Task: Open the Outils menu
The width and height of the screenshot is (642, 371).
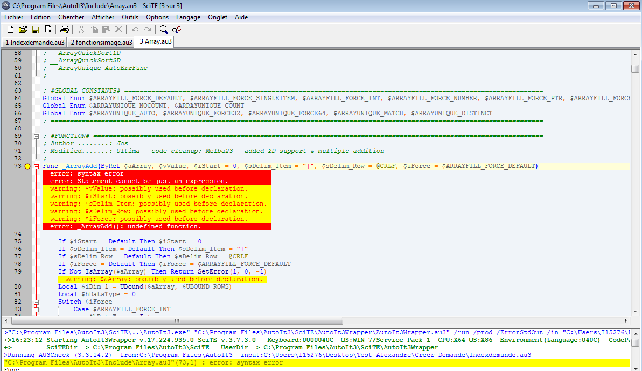Action: coord(130,17)
